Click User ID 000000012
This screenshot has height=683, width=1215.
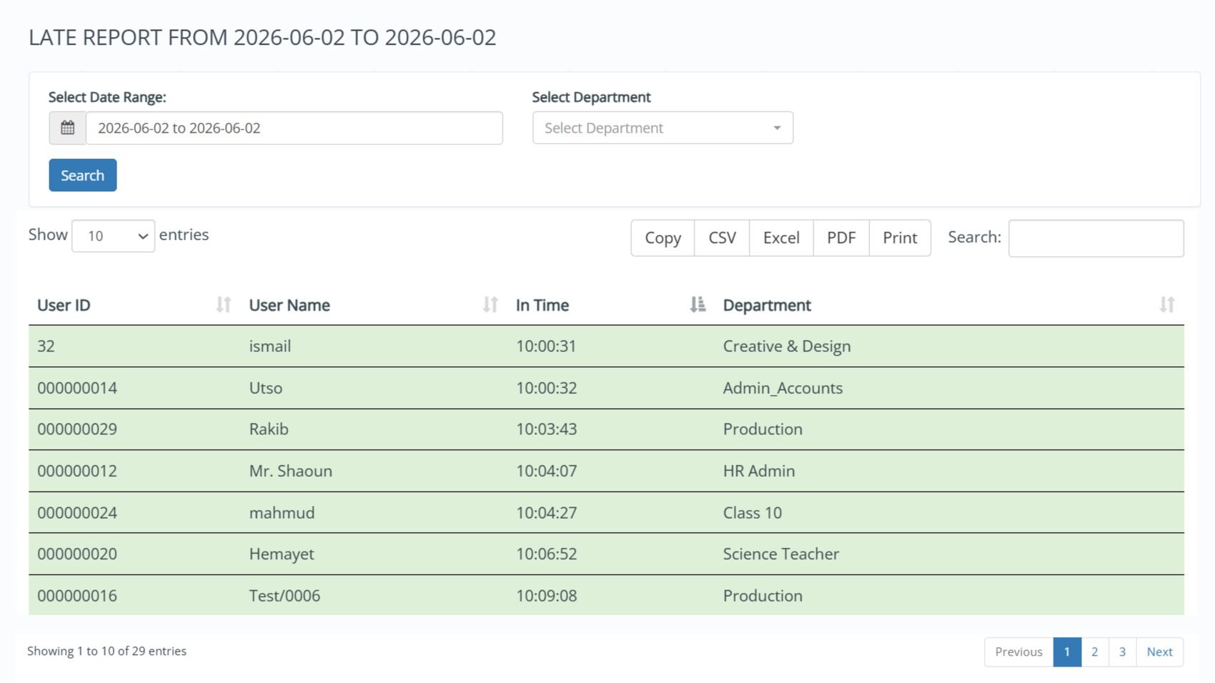77,471
